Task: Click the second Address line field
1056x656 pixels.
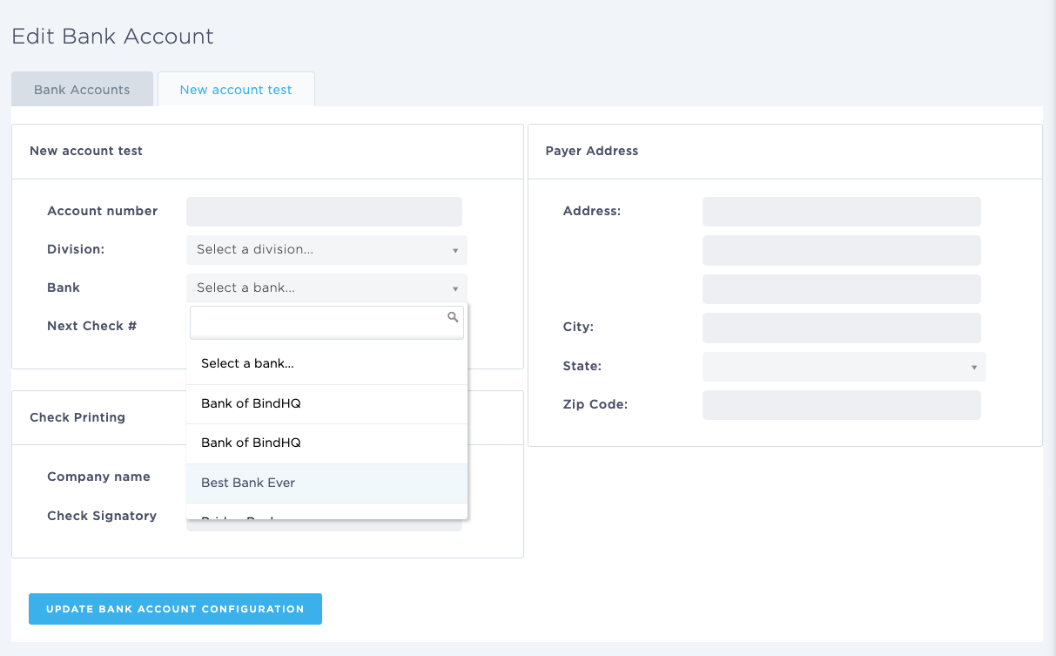Action: (x=841, y=251)
